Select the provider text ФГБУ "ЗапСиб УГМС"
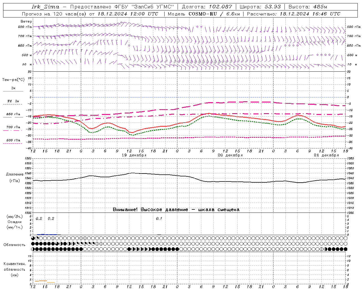362x289 pixels. click(x=144, y=7)
